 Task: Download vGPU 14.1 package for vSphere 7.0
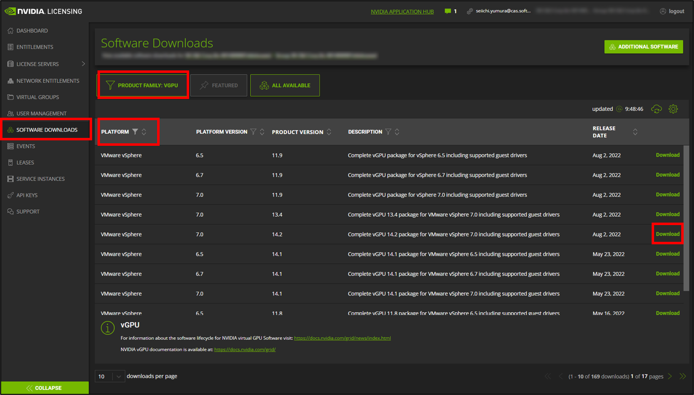pyautogui.click(x=668, y=293)
